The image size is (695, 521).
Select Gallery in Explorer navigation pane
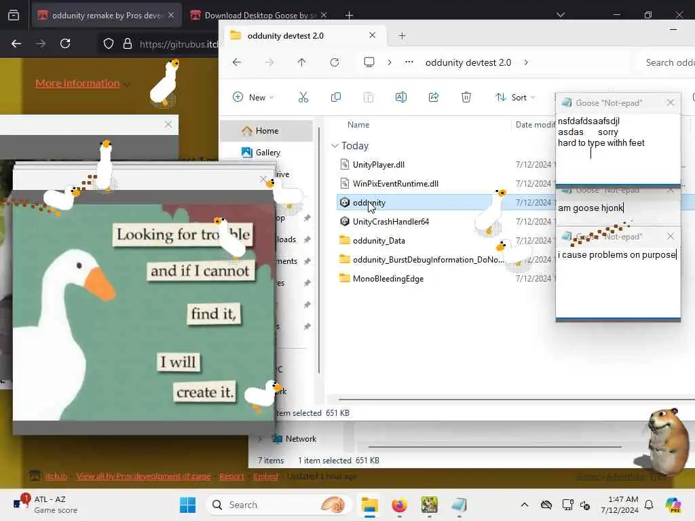click(267, 153)
